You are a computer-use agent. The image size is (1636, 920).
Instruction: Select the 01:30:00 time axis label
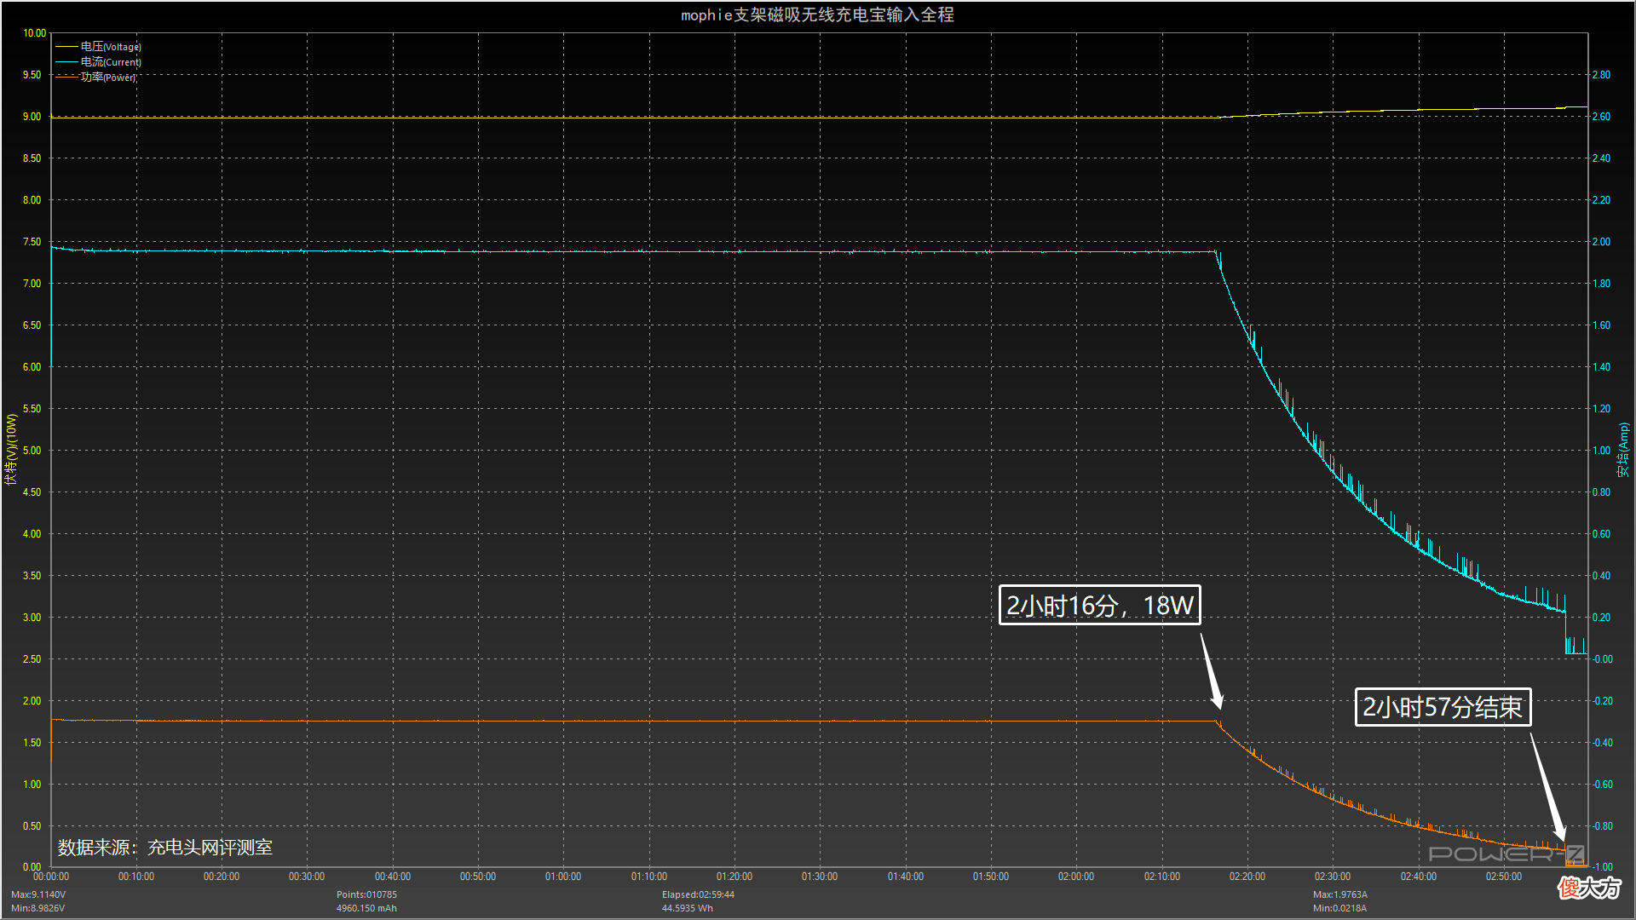(x=820, y=877)
